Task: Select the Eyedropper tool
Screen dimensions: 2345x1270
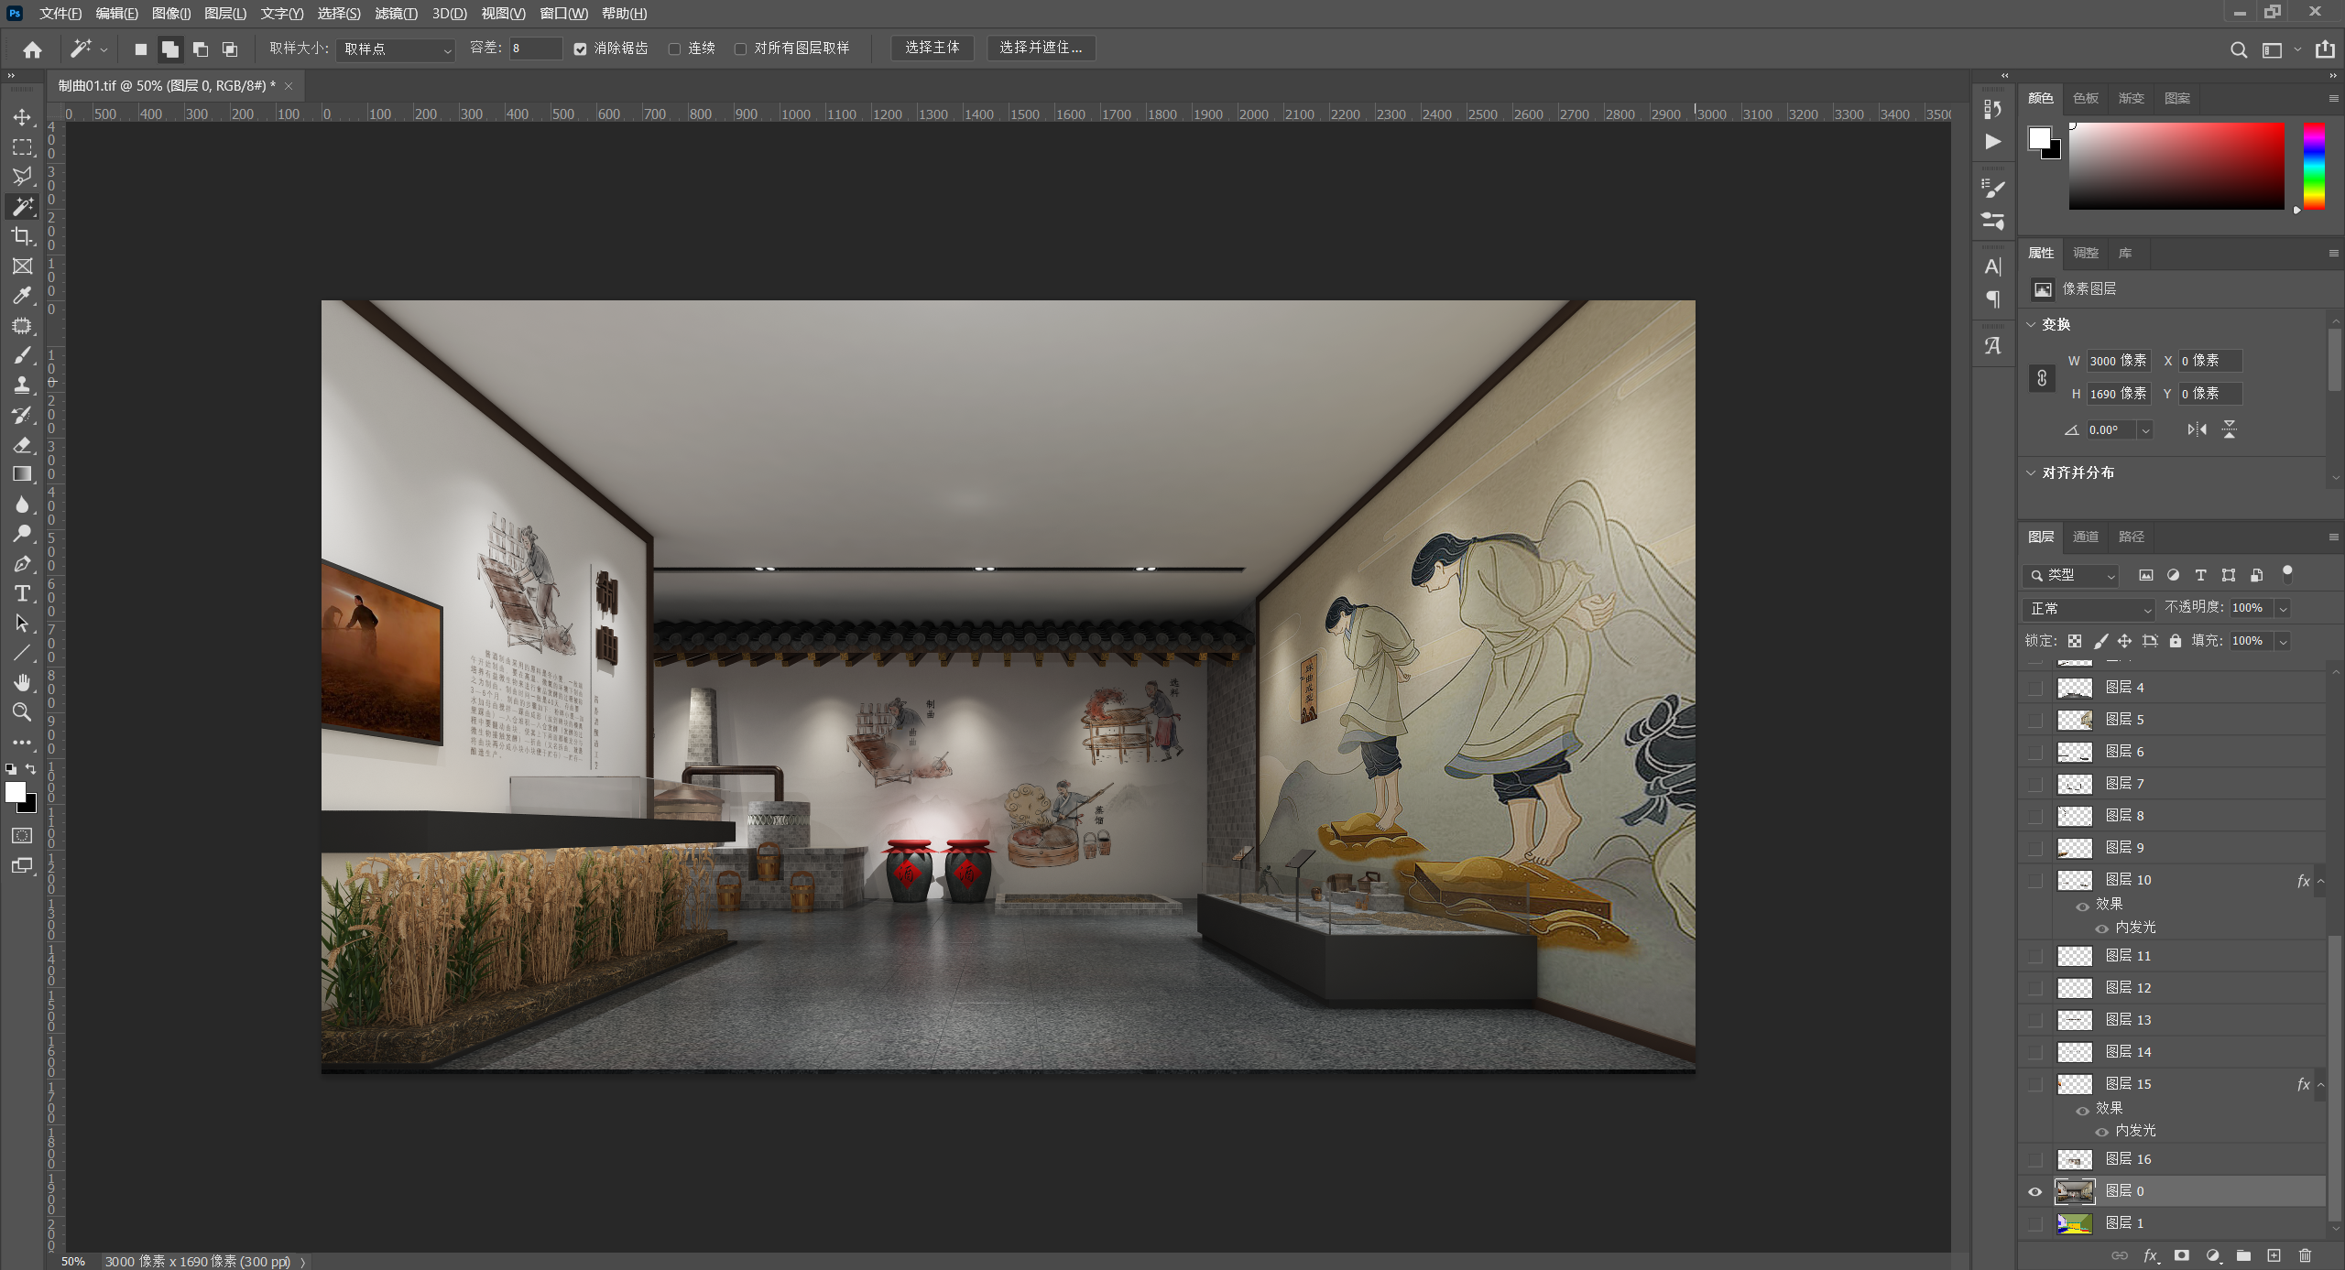Action: click(x=22, y=296)
